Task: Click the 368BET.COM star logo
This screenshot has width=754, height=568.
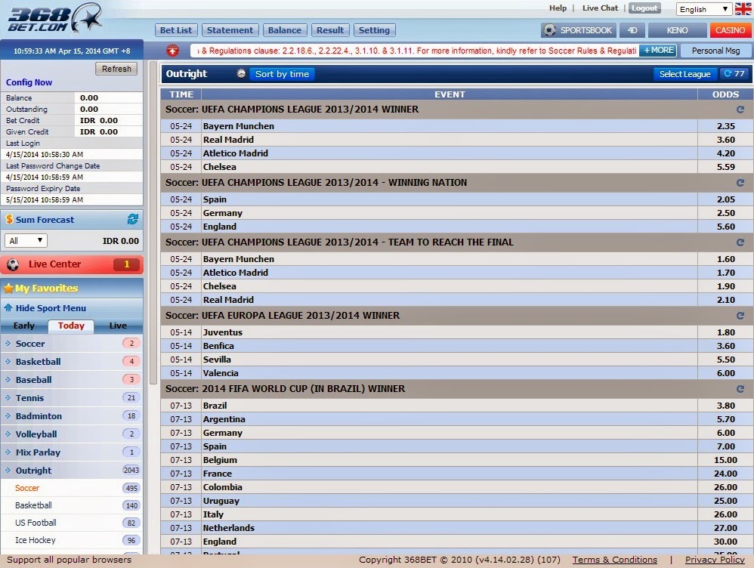Action: [x=55, y=19]
